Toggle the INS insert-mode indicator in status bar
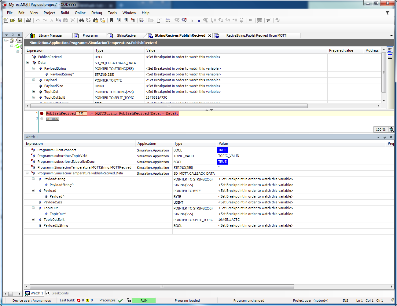This screenshot has height=306, width=397. coord(345,300)
